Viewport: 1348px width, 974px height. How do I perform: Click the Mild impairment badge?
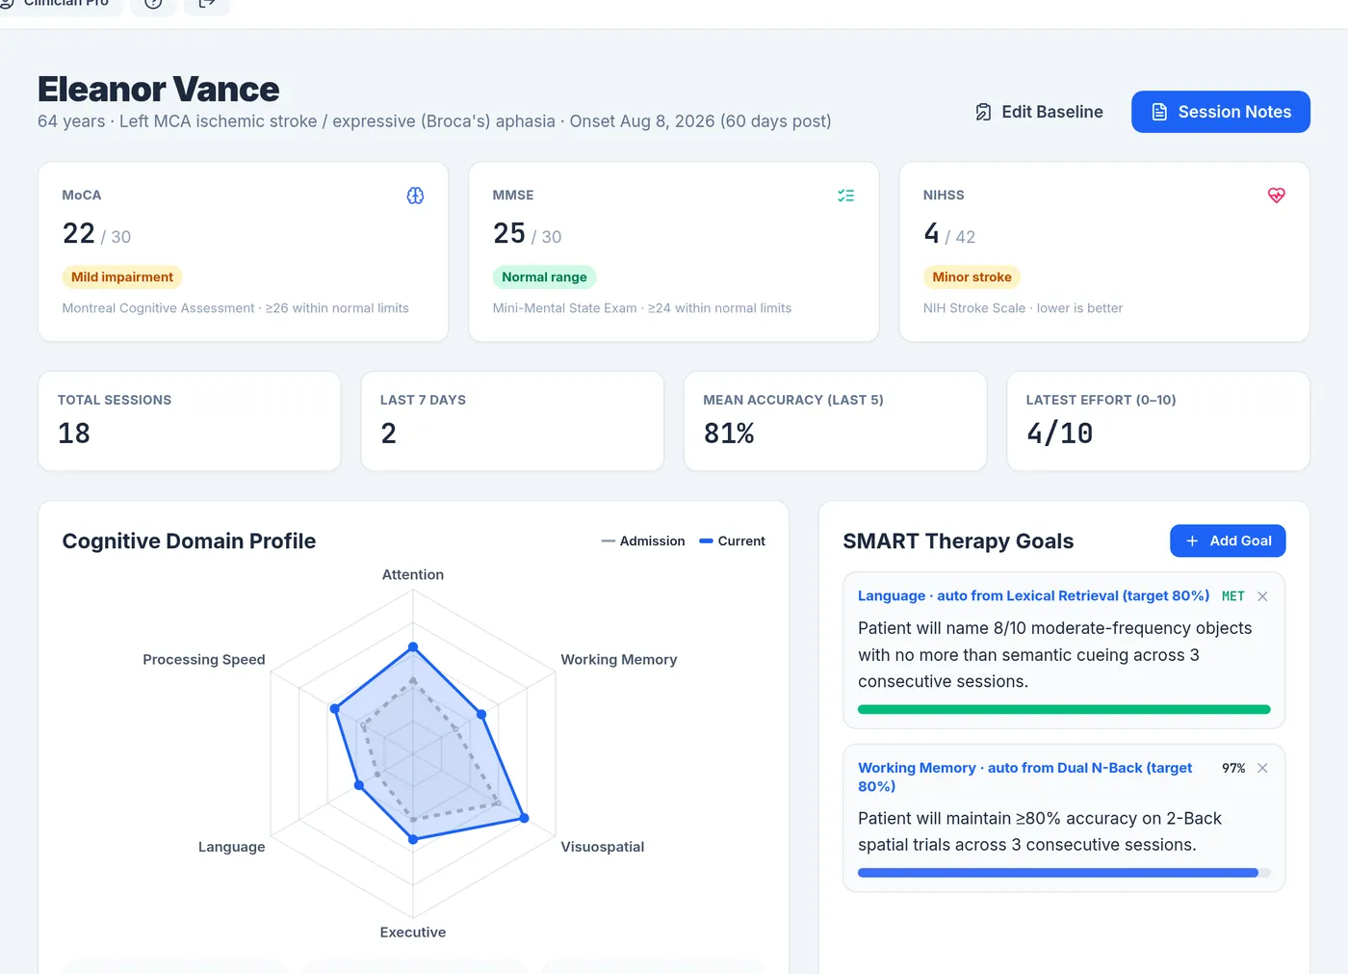(x=122, y=277)
